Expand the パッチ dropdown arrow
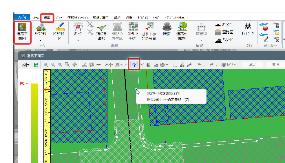285x163 pixels. pos(78,41)
